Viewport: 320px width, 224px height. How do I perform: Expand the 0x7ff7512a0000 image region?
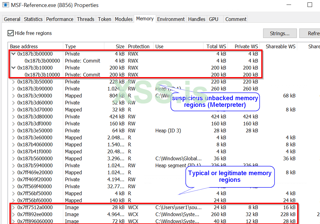13,208
